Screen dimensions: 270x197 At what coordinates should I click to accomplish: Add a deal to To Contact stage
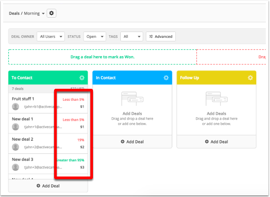[x=48, y=186]
